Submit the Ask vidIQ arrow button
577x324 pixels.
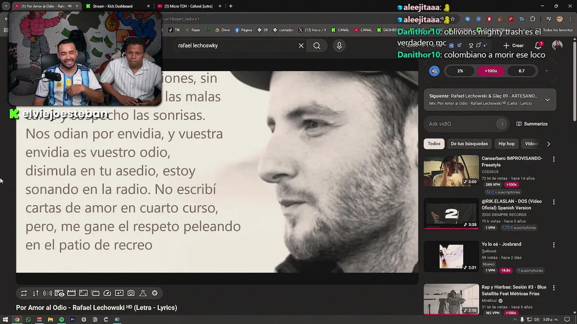pyautogui.click(x=502, y=124)
